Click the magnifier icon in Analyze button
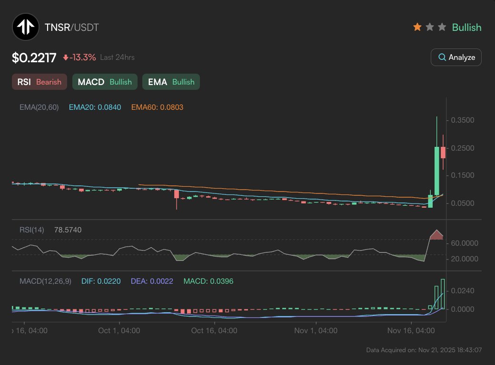This screenshot has width=495, height=365. (x=442, y=57)
